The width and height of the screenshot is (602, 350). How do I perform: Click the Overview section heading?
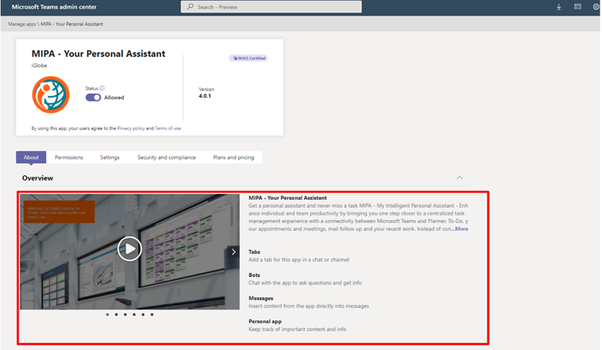(38, 178)
